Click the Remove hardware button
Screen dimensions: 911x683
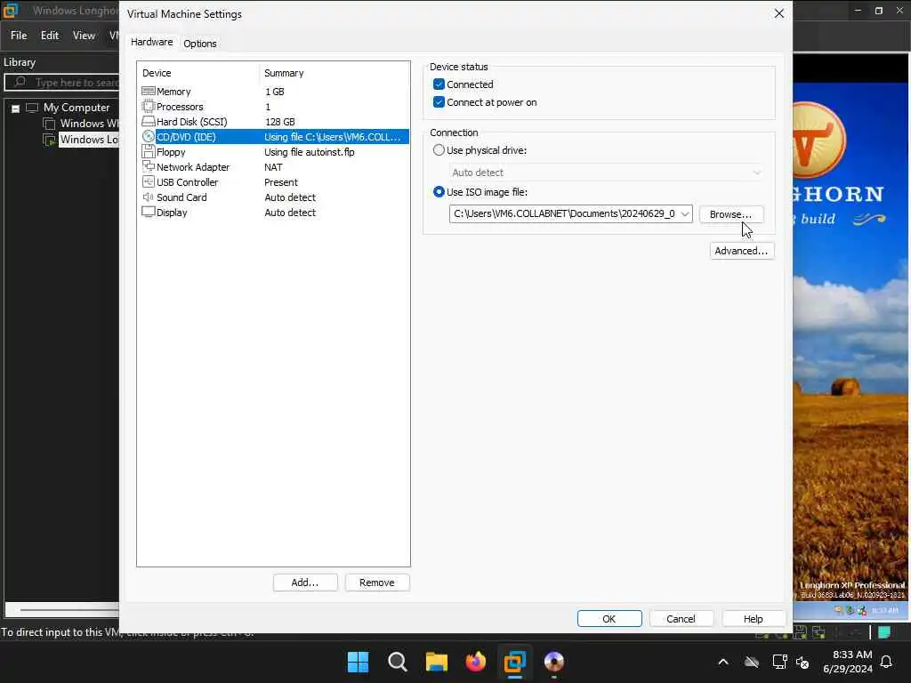[377, 583]
